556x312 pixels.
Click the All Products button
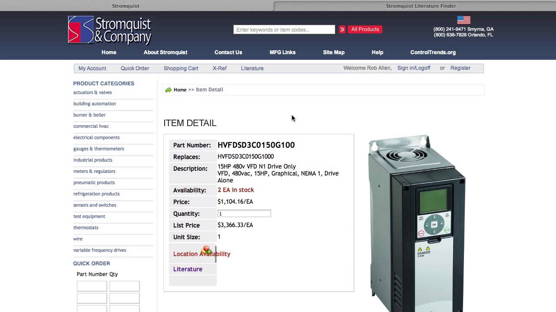pyautogui.click(x=365, y=29)
